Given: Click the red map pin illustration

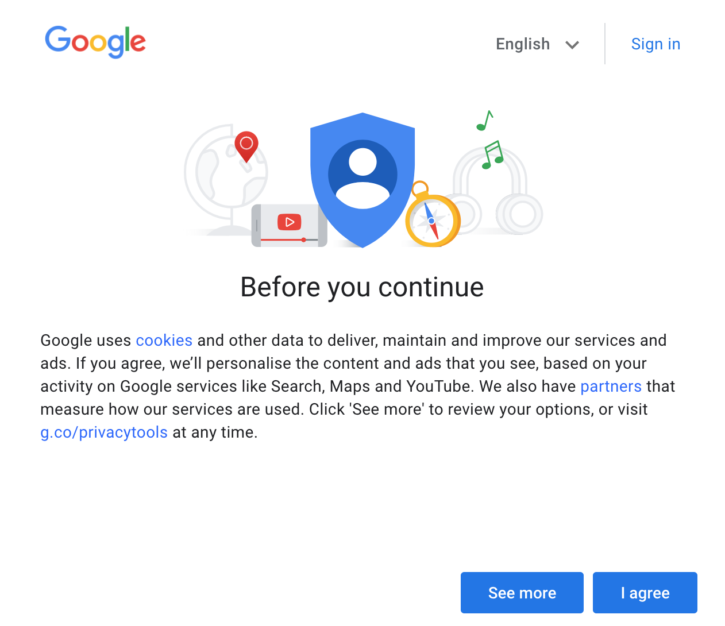Looking at the screenshot, I should tap(246, 145).
